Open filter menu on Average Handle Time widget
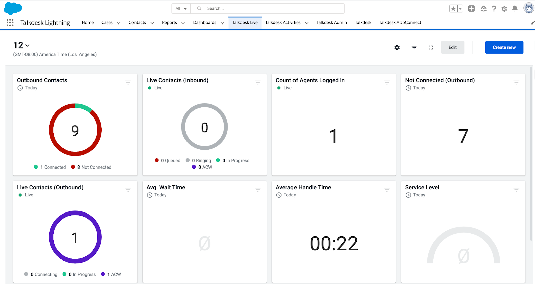This screenshot has width=535, height=284. pyautogui.click(x=387, y=190)
